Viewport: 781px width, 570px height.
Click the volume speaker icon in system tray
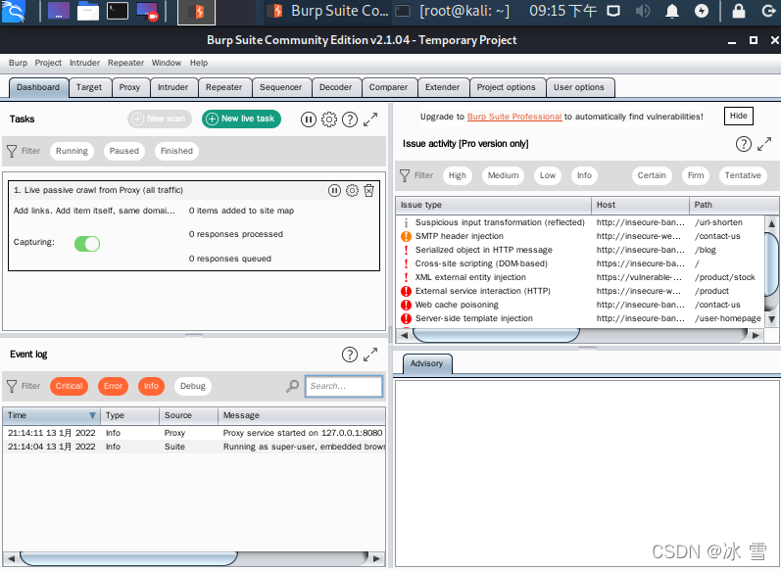pos(643,11)
